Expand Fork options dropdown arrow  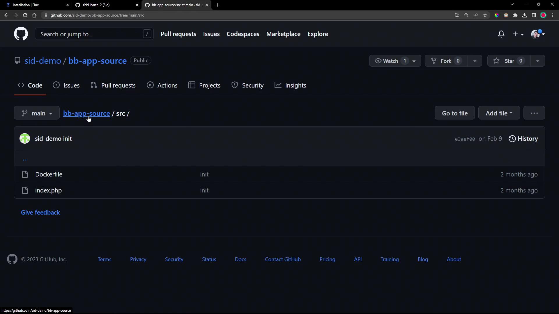pos(475,61)
